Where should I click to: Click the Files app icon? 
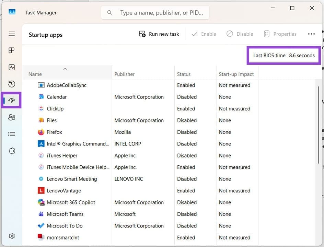pos(41,120)
